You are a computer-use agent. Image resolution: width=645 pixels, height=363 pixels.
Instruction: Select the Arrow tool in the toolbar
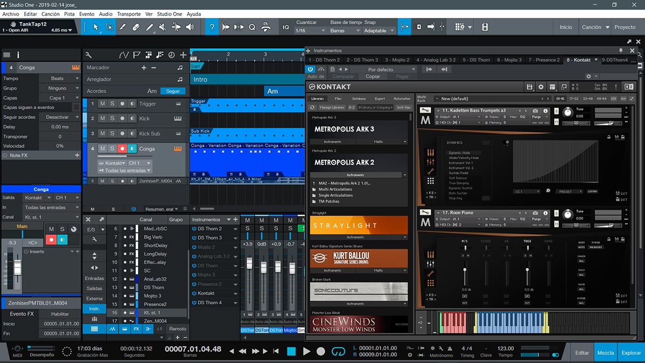tap(96, 27)
